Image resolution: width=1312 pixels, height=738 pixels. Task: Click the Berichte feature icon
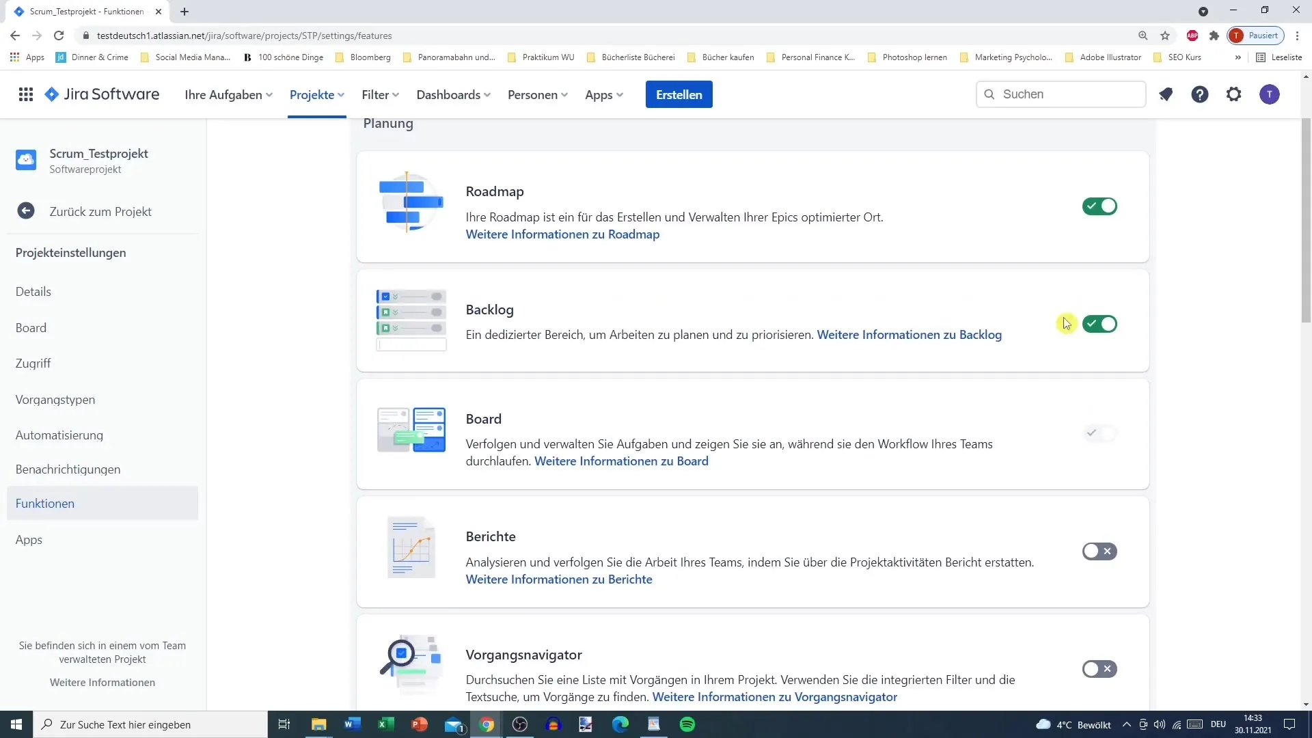[x=410, y=549]
